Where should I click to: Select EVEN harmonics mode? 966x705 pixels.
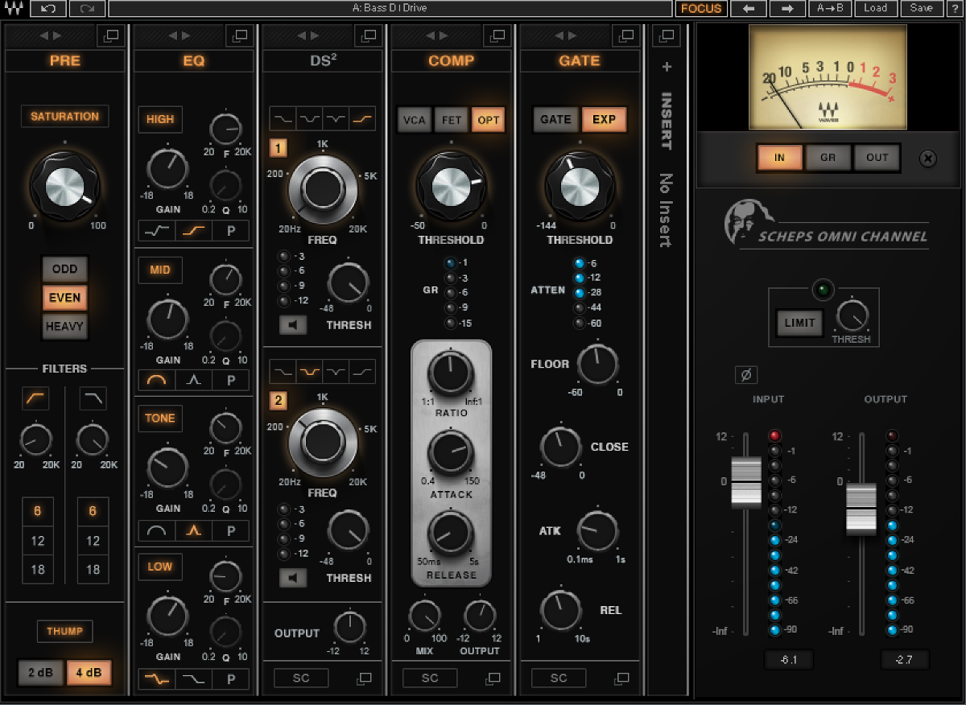coord(65,298)
